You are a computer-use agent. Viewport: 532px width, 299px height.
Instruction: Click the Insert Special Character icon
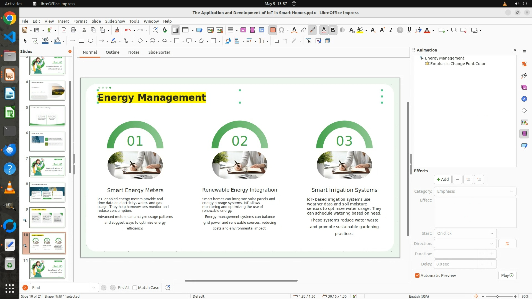[282, 30]
